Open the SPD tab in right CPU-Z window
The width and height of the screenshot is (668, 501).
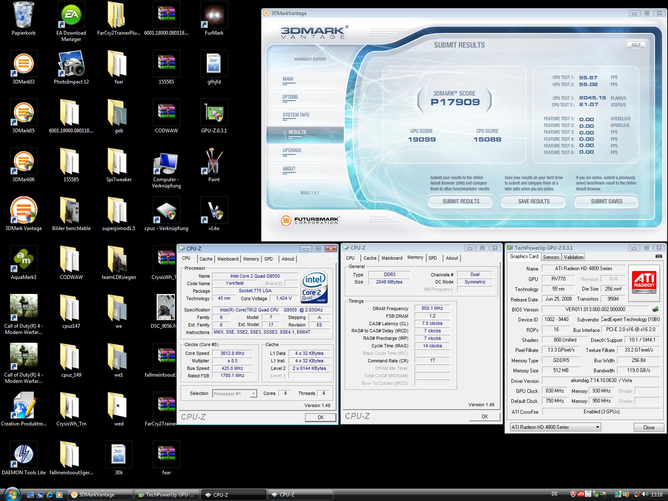[x=433, y=258]
